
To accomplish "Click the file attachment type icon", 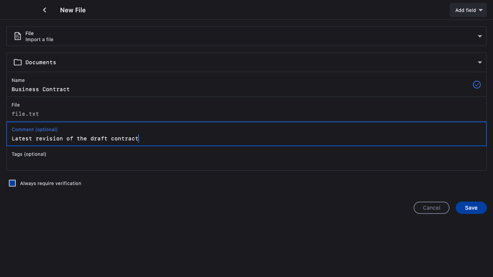I will (18, 36).
